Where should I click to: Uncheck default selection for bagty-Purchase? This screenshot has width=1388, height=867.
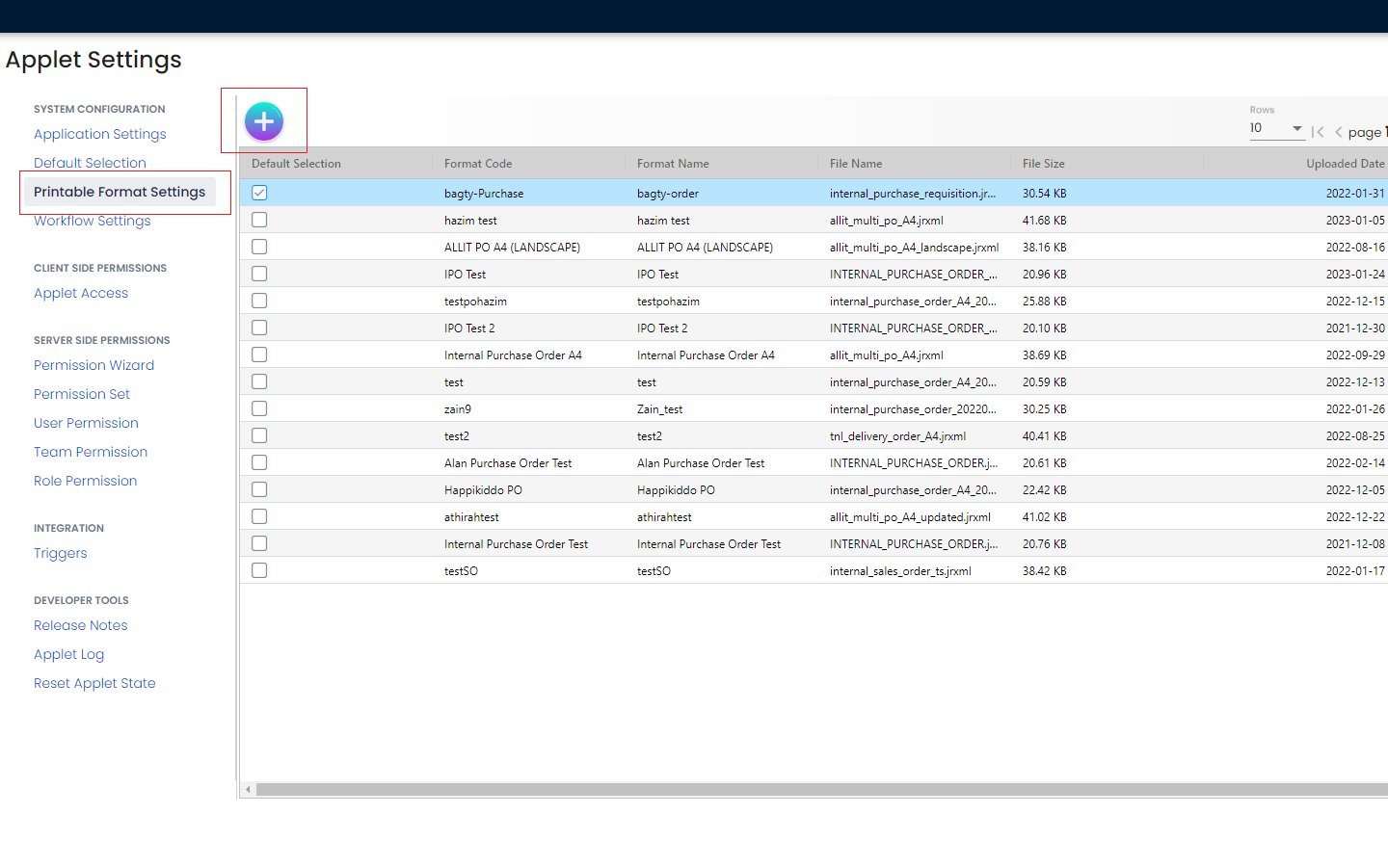coord(259,193)
